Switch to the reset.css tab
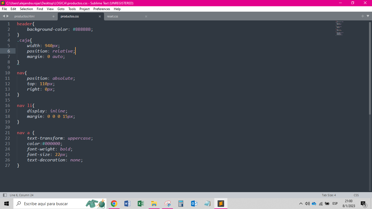Image resolution: width=372 pixels, height=209 pixels. (x=112, y=16)
